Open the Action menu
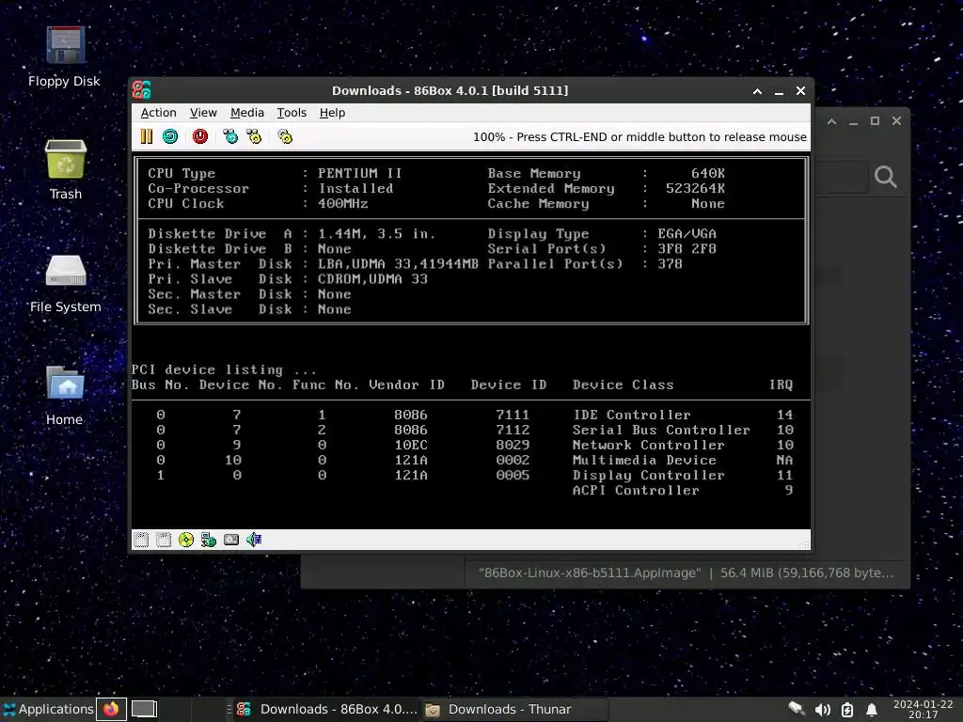 coord(158,113)
